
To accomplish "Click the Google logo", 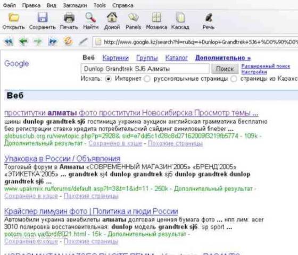I will point(16,64).
